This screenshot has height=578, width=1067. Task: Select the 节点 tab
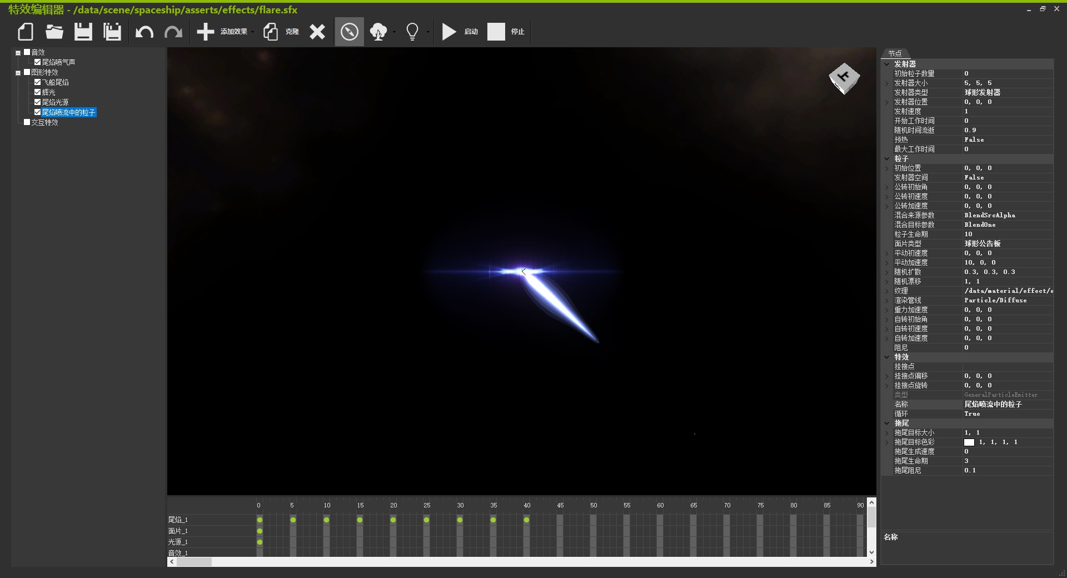[x=895, y=53]
